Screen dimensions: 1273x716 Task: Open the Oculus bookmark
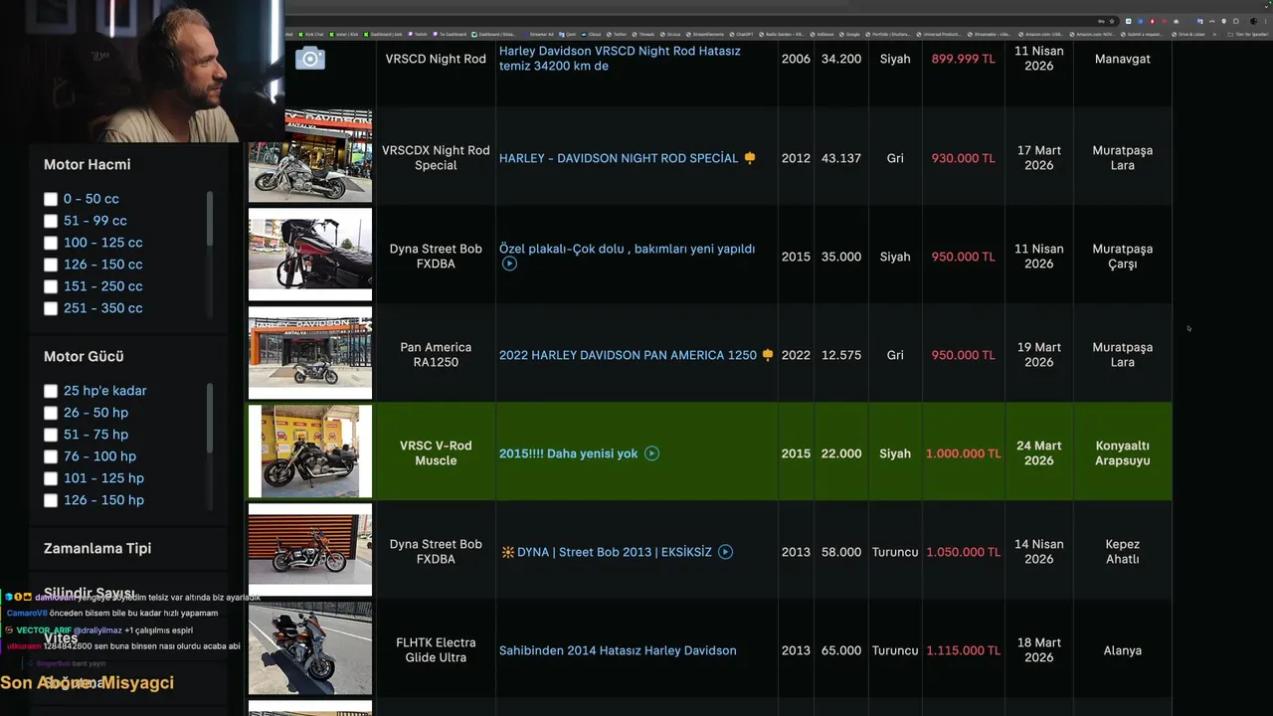[670, 34]
